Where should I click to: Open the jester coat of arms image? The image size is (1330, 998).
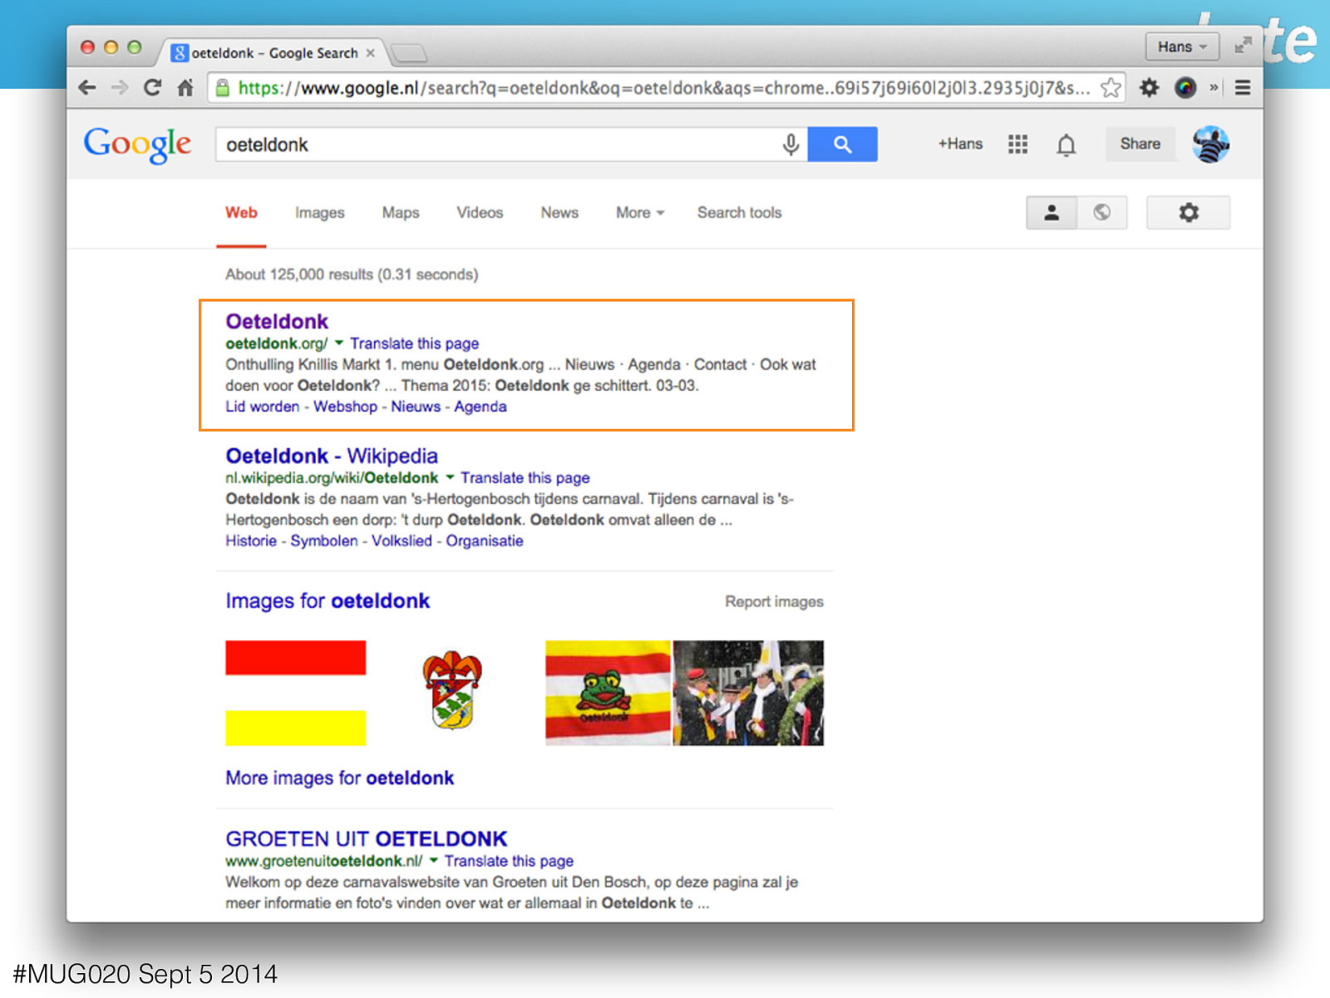(x=452, y=691)
